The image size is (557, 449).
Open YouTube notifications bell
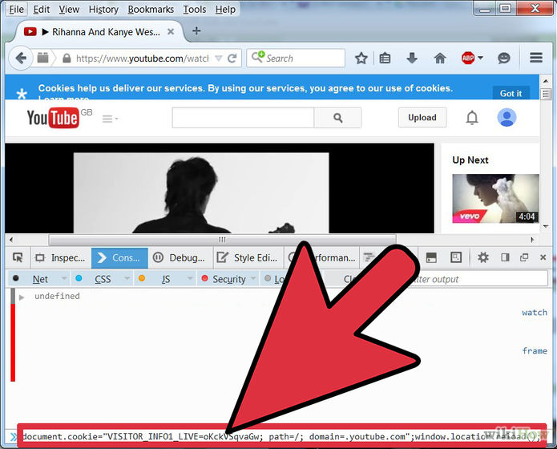click(472, 117)
